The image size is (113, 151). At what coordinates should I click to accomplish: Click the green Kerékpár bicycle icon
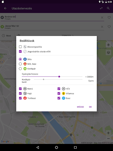click(25, 69)
